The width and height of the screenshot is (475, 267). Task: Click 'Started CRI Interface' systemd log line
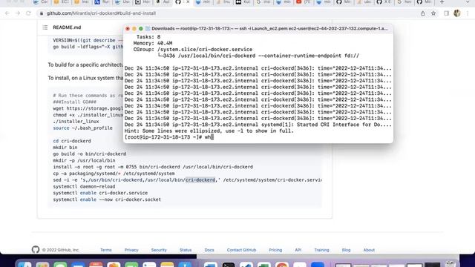coord(258,125)
